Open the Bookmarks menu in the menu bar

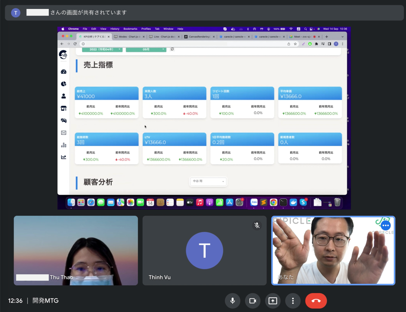point(130,29)
